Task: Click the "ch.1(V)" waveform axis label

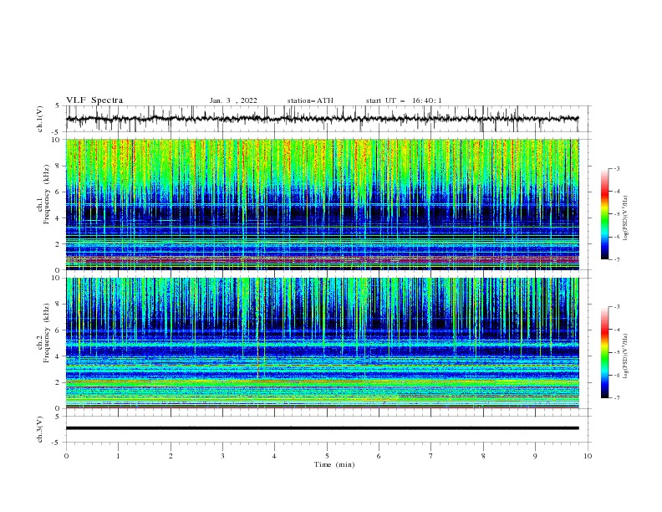Action: [x=40, y=119]
